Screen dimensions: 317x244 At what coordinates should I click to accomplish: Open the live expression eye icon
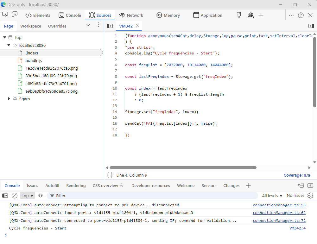point(41,196)
